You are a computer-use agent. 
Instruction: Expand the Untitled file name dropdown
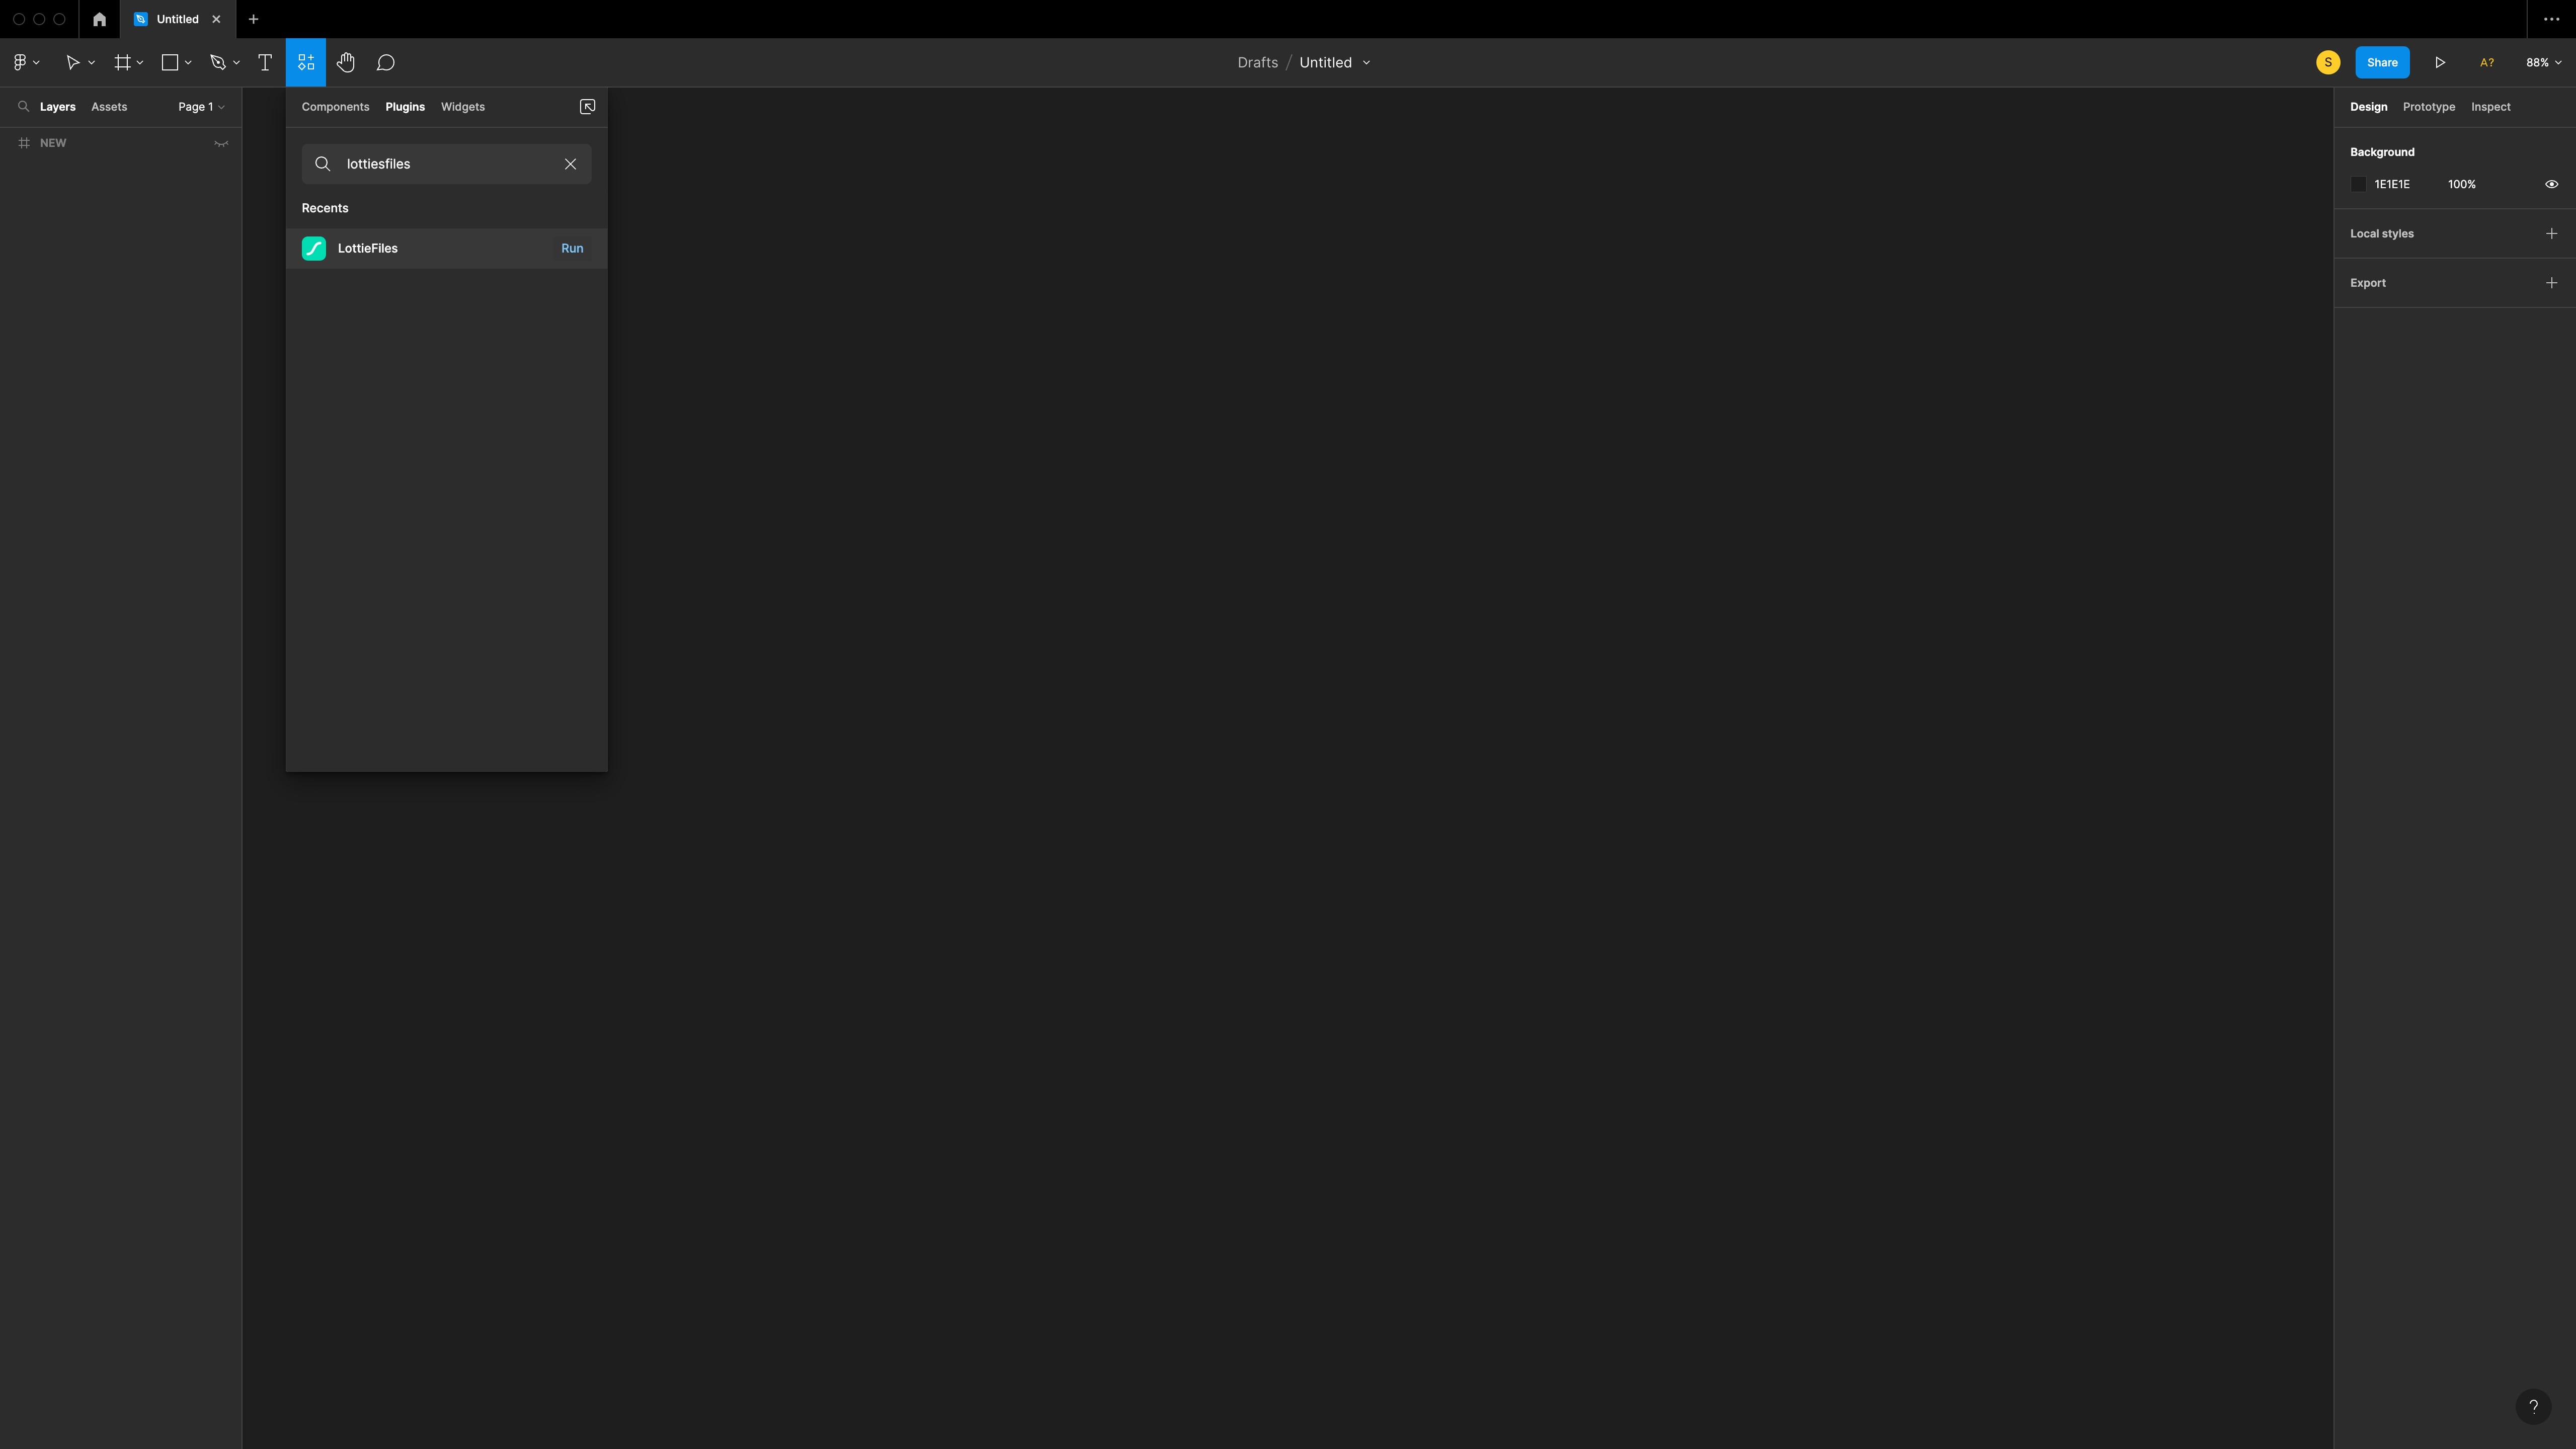[1366, 62]
